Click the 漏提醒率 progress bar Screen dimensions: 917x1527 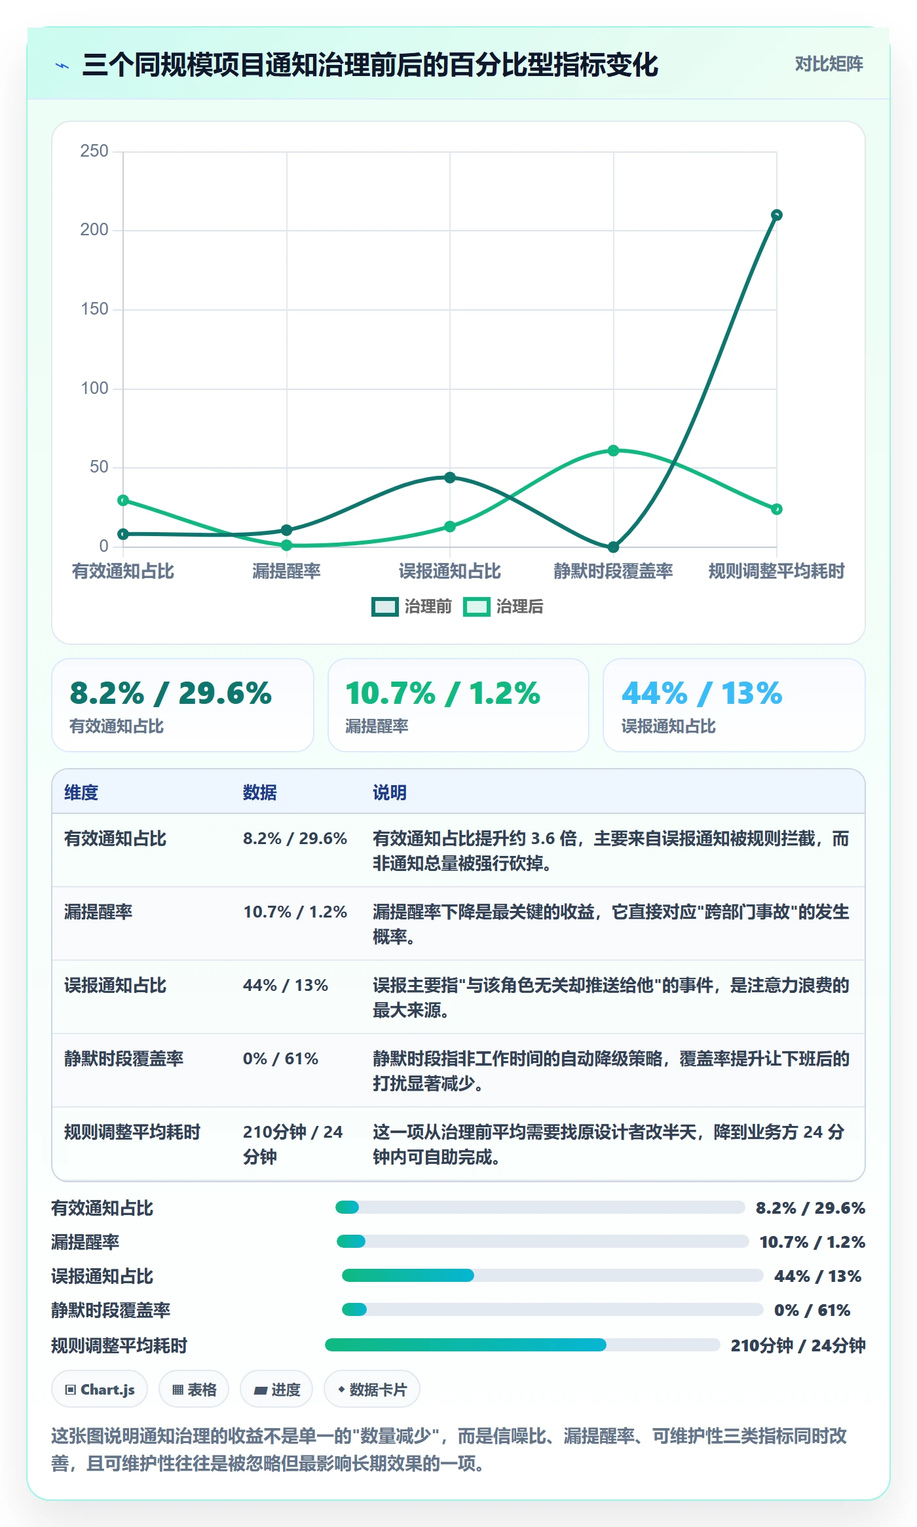pos(543,1241)
